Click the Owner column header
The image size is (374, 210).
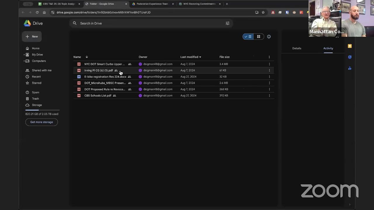[x=143, y=57]
